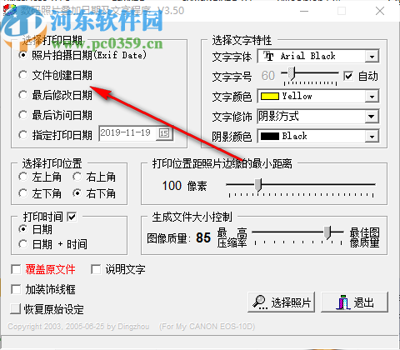The image size is (400, 350).
Task: Toggle the 打印时间 checkbox
Action: click(x=72, y=217)
